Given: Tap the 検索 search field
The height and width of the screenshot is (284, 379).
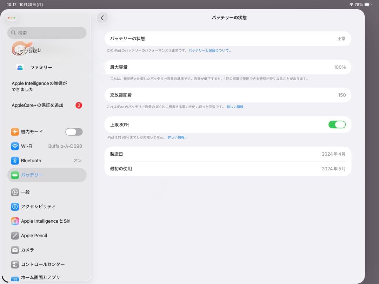Looking at the screenshot, I should (x=47, y=33).
